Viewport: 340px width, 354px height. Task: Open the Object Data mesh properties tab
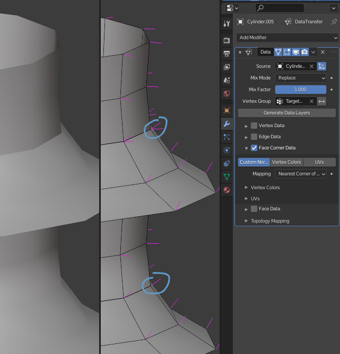point(226,177)
